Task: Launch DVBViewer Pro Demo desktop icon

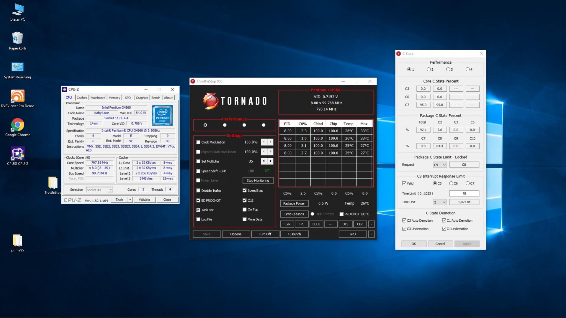Action: pos(17,99)
